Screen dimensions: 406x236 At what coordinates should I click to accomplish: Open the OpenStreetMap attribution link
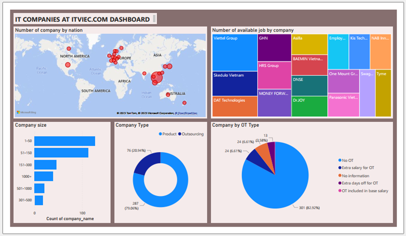tap(186, 113)
